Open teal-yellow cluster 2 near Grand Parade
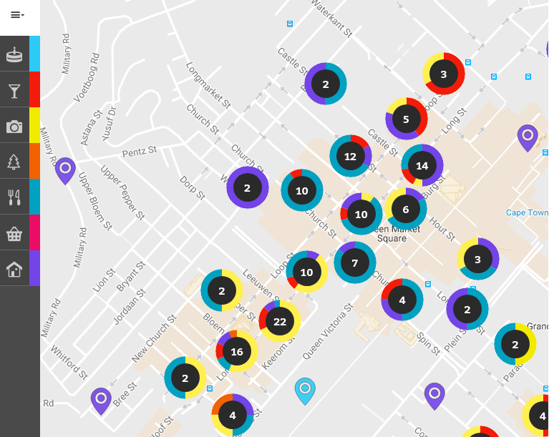The height and width of the screenshot is (437, 549). click(515, 344)
